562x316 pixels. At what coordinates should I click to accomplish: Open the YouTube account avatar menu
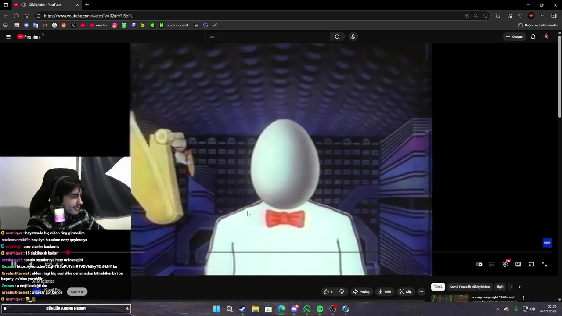(x=547, y=37)
